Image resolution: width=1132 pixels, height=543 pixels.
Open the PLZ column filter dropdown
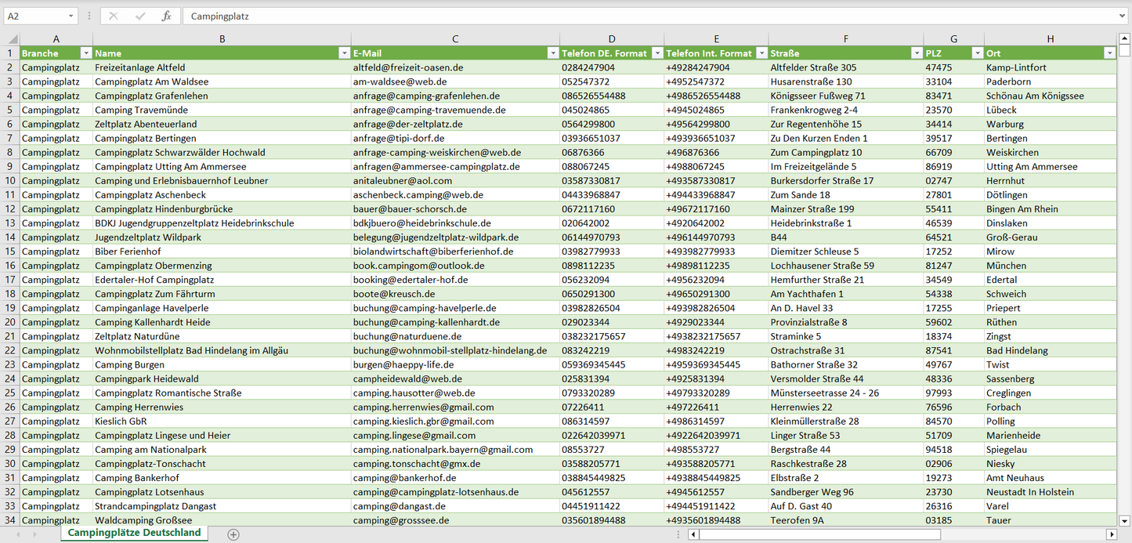(x=977, y=53)
